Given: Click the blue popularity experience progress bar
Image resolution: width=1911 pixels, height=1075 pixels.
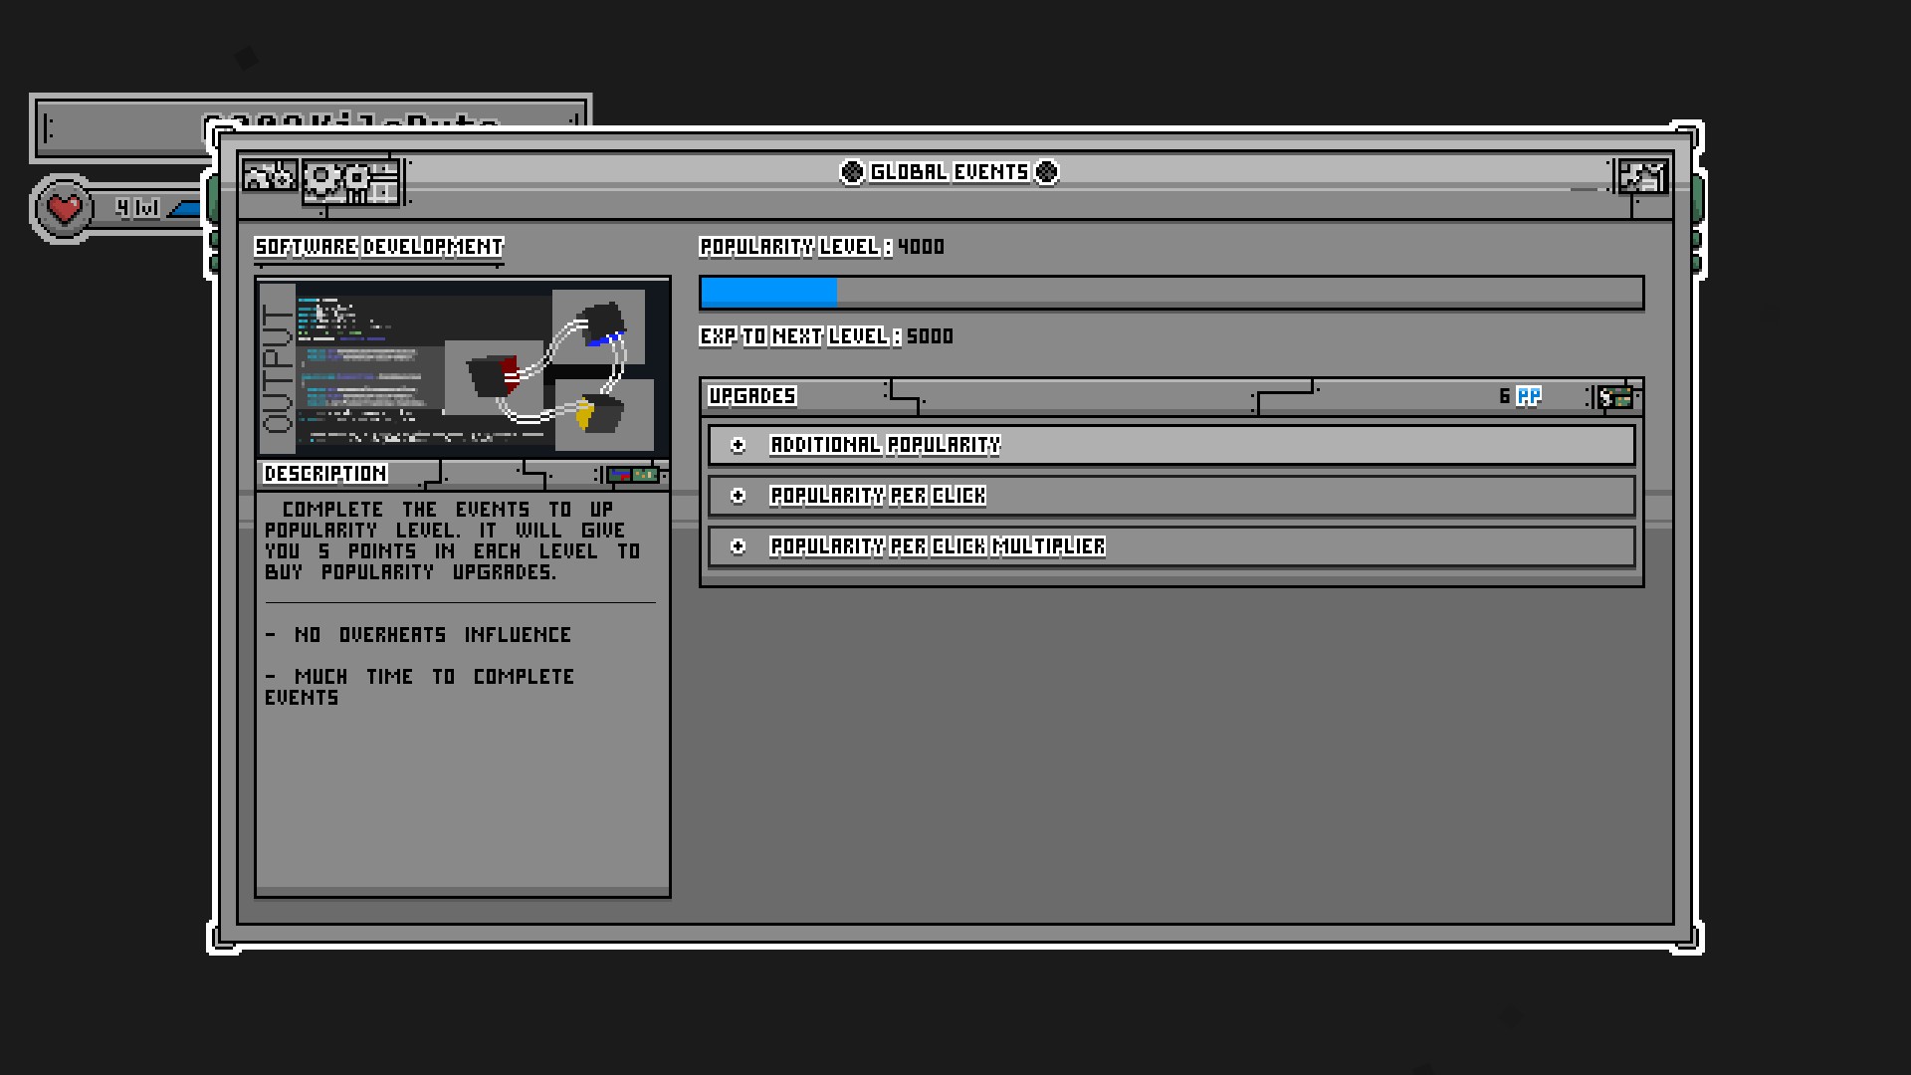Looking at the screenshot, I should [x=768, y=293].
